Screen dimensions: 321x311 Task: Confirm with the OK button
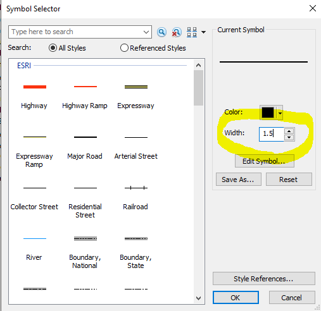[236, 298]
